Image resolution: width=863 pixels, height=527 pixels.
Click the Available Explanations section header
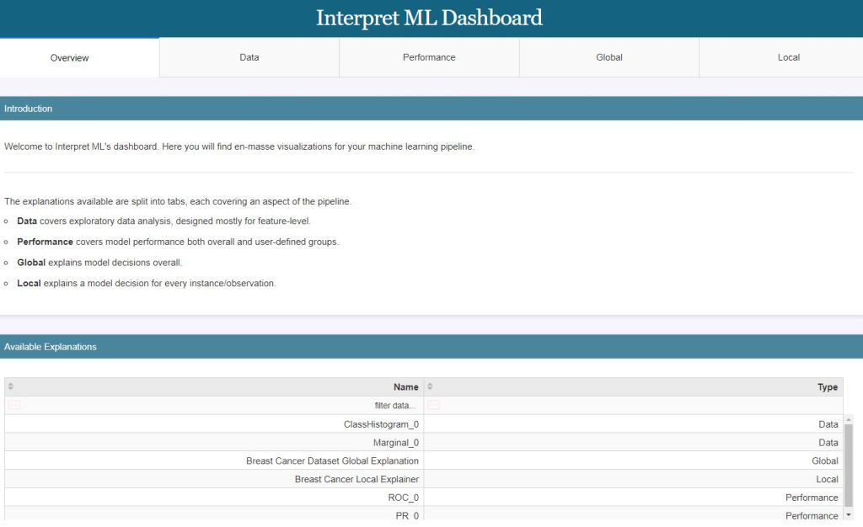(431, 346)
